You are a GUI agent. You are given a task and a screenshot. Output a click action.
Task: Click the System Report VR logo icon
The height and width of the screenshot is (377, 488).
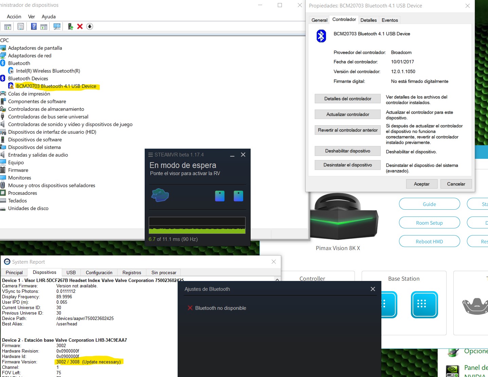(7, 262)
